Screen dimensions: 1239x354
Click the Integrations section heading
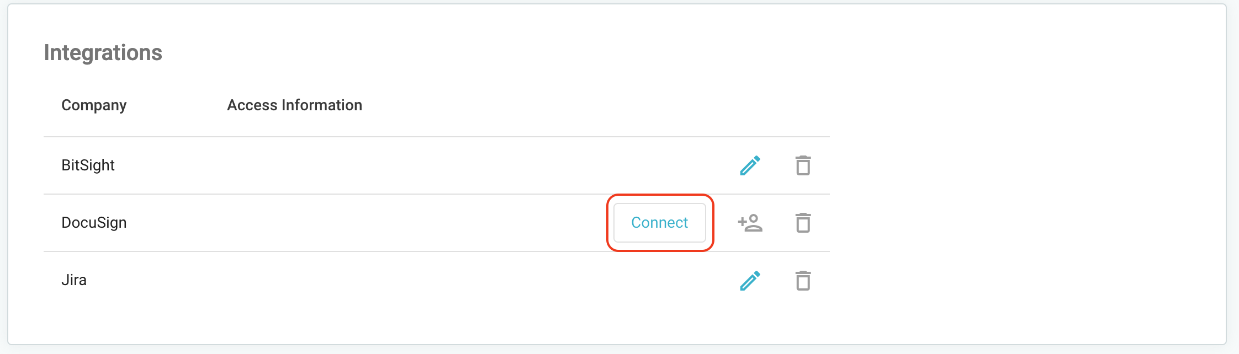[104, 53]
